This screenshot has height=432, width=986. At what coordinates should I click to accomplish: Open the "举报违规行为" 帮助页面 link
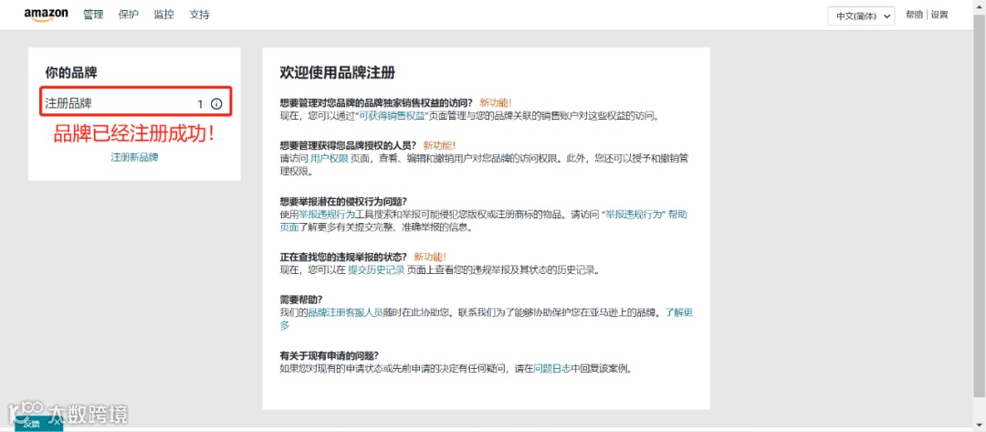[644, 215]
